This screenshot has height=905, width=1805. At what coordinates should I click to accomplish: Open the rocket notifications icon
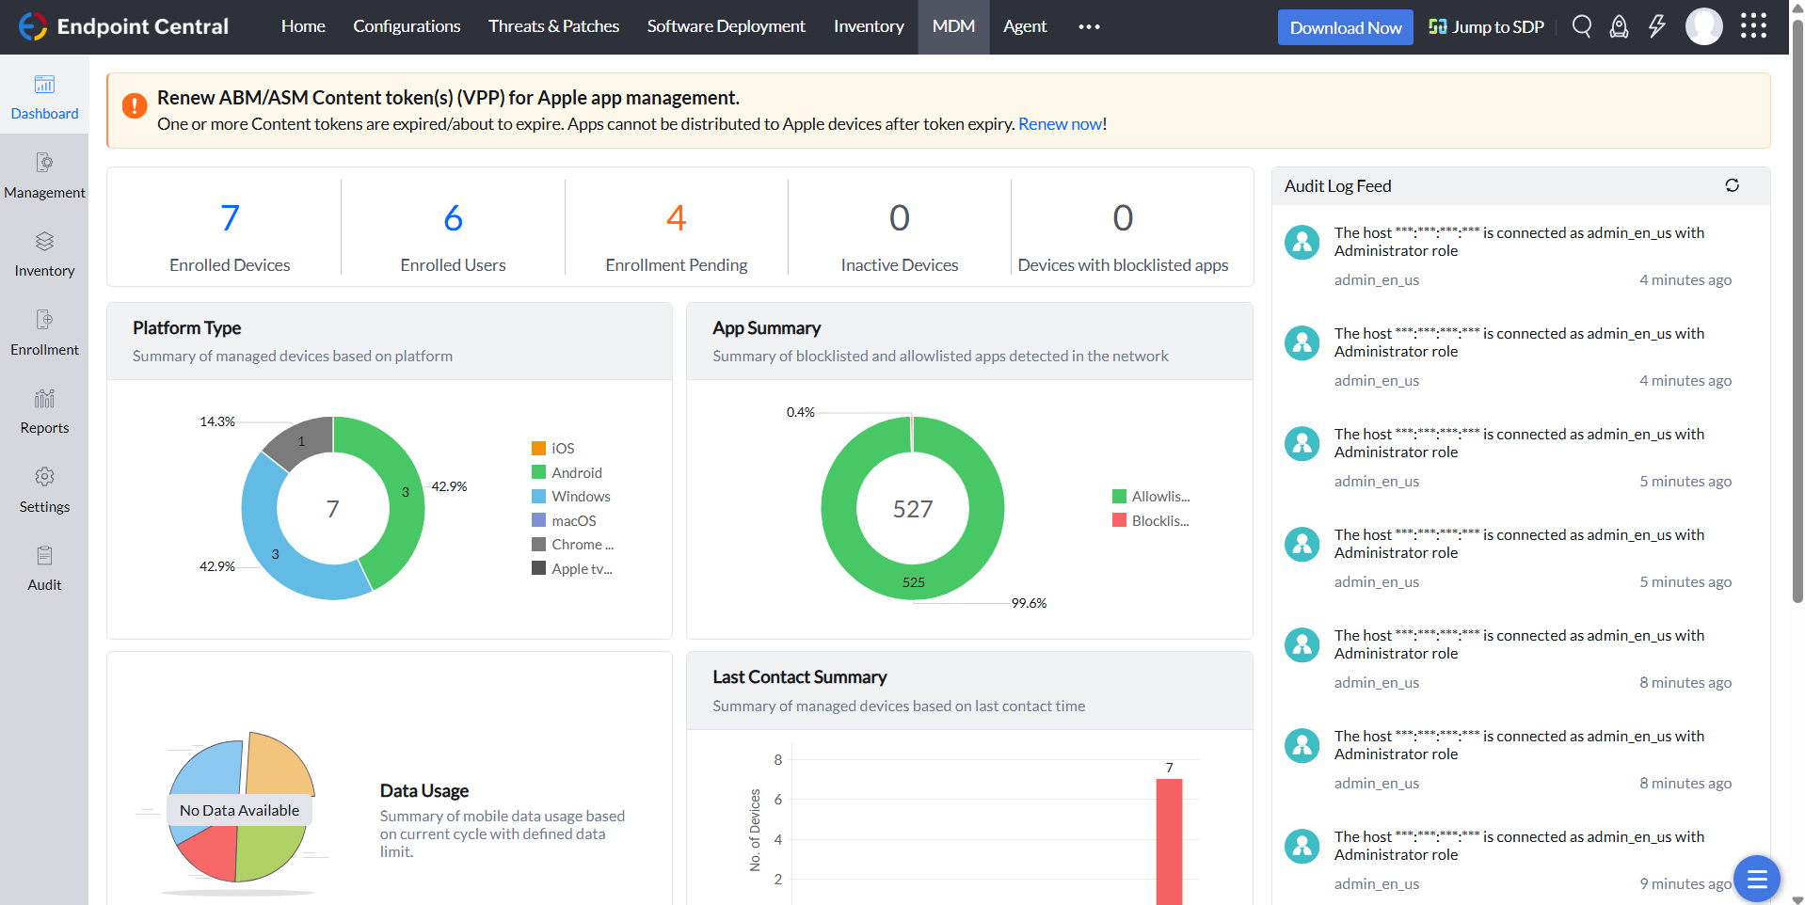tap(1619, 26)
